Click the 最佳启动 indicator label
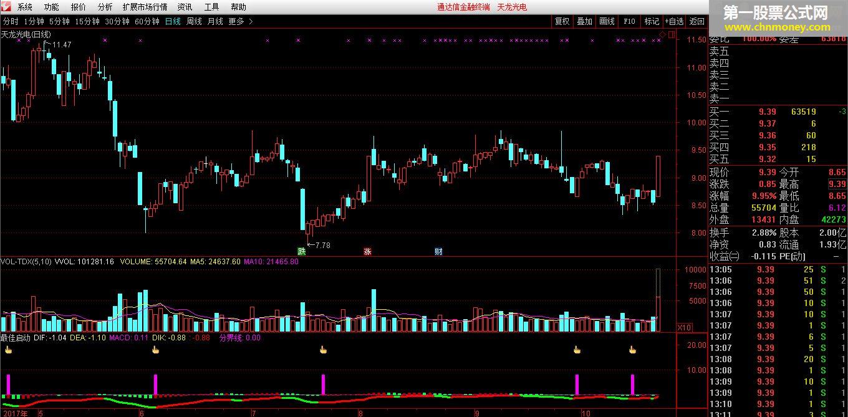Screen dimensions: 848x417 pos(16,338)
